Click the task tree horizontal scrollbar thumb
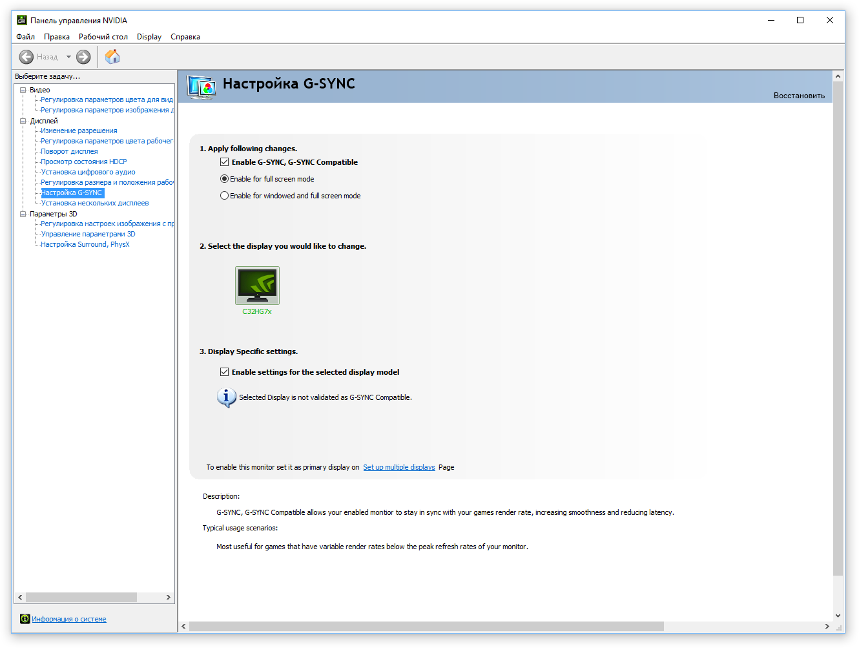The width and height of the screenshot is (859, 648). click(x=81, y=597)
